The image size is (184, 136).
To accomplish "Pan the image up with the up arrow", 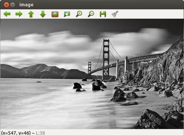I will [x=31, y=14].
